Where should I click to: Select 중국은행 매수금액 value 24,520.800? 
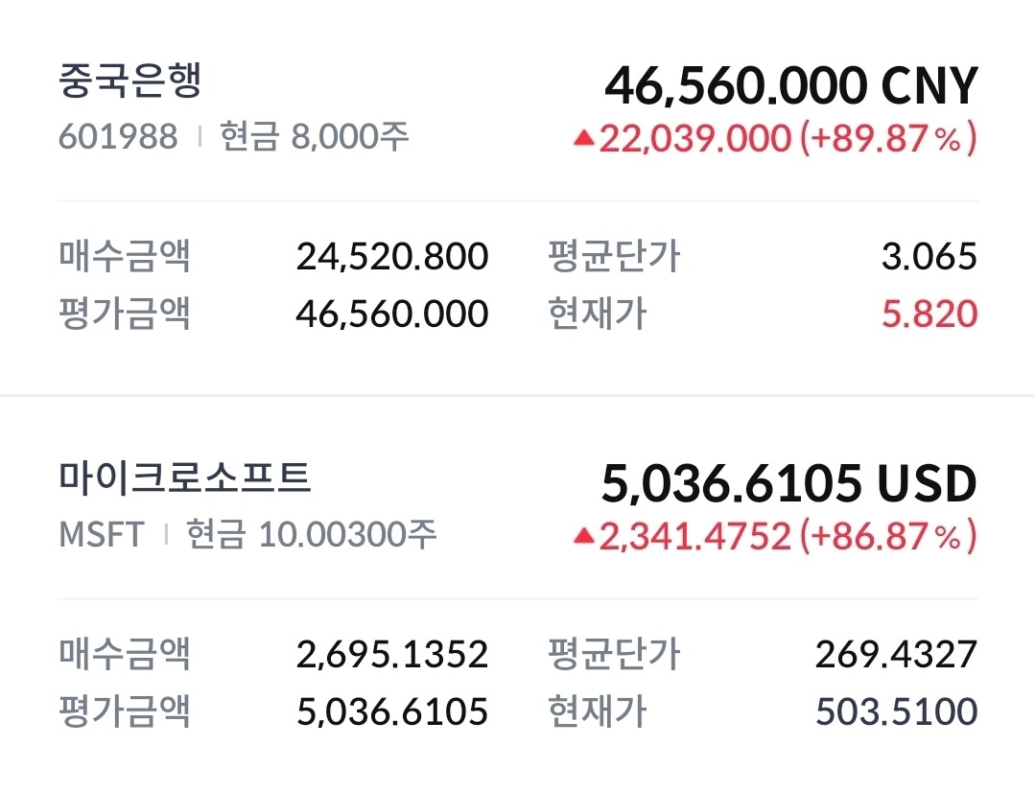pos(392,257)
